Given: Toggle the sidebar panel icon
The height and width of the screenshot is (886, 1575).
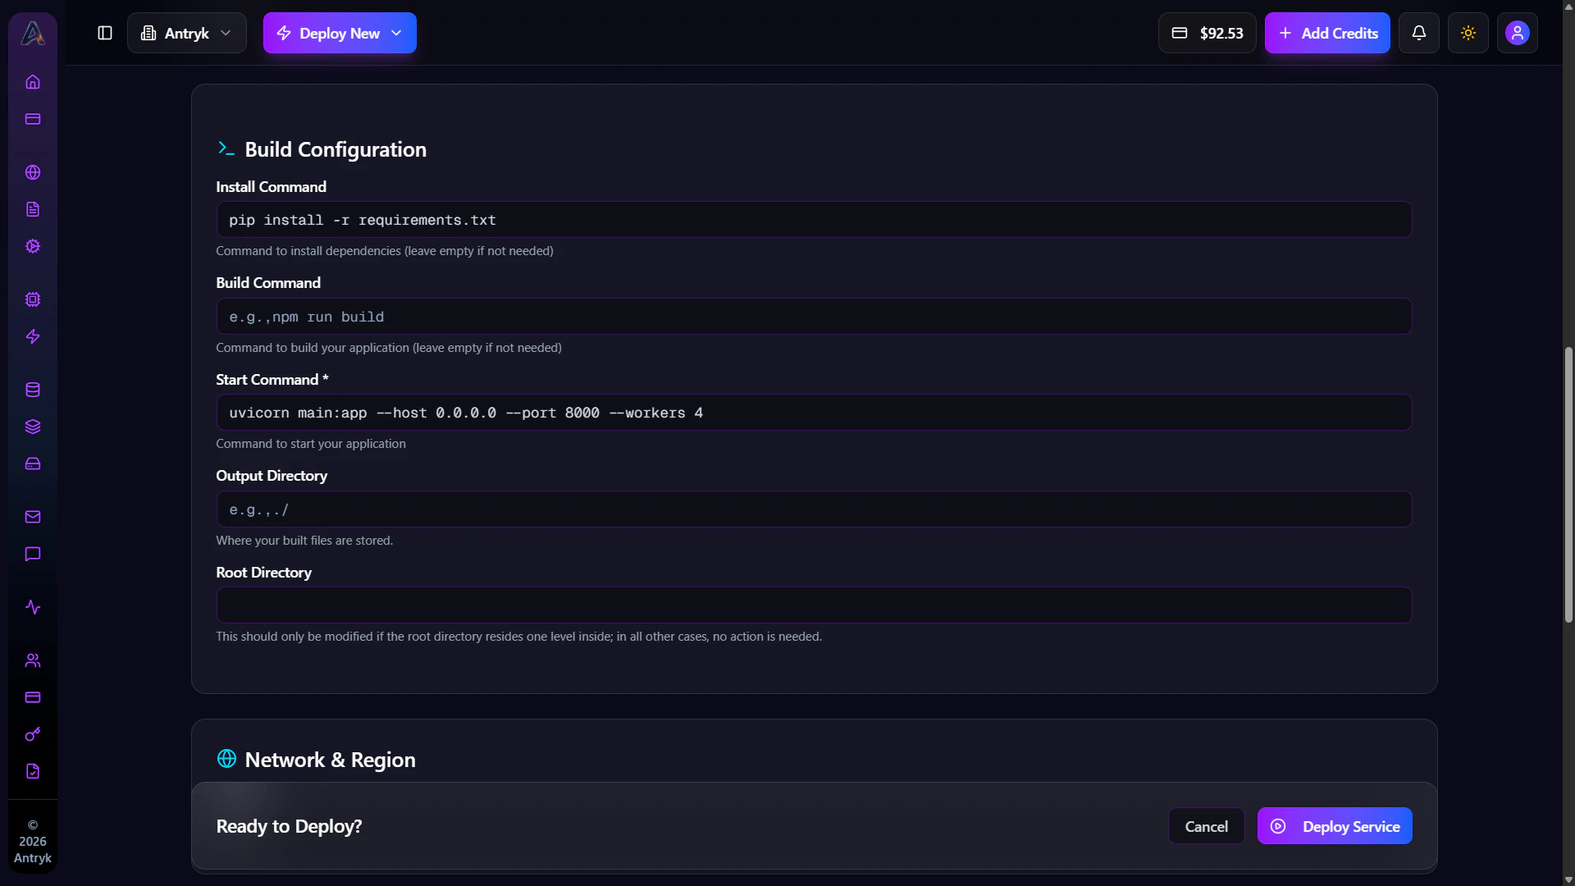Looking at the screenshot, I should 105,33.
